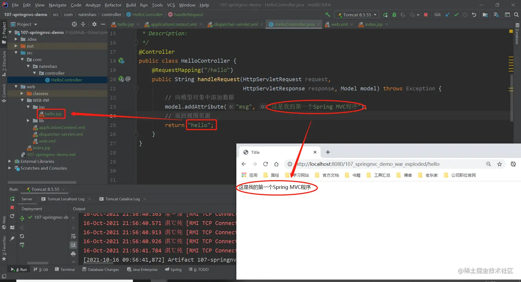Start debugging with the green bug icon

point(394,14)
